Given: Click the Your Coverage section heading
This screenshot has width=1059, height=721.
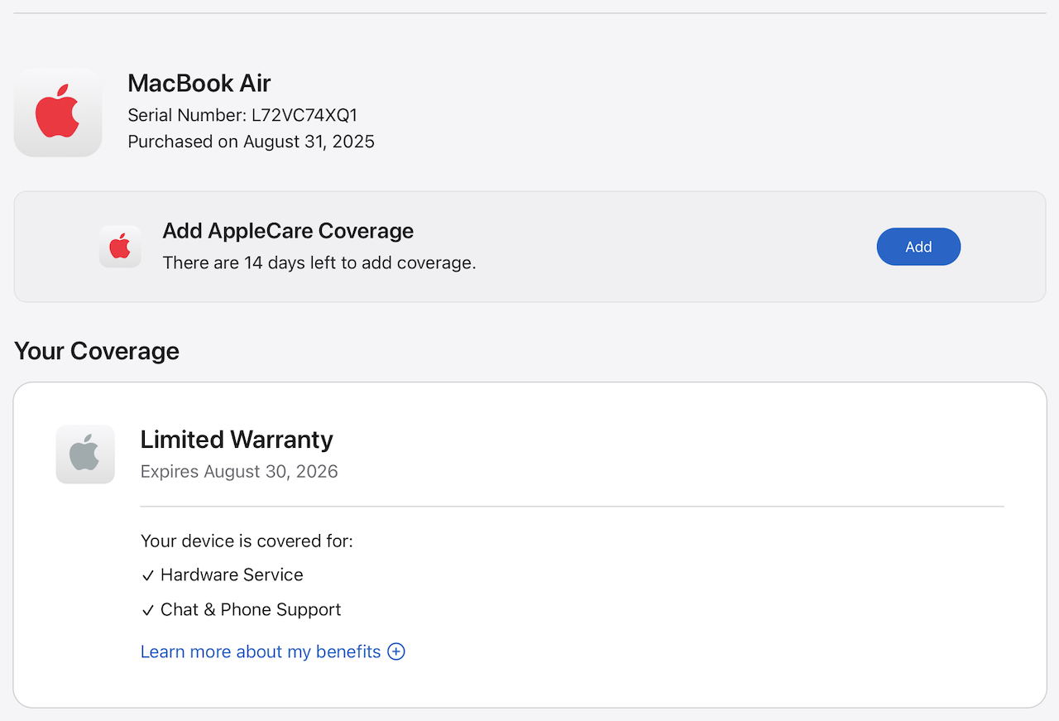Looking at the screenshot, I should (x=97, y=351).
